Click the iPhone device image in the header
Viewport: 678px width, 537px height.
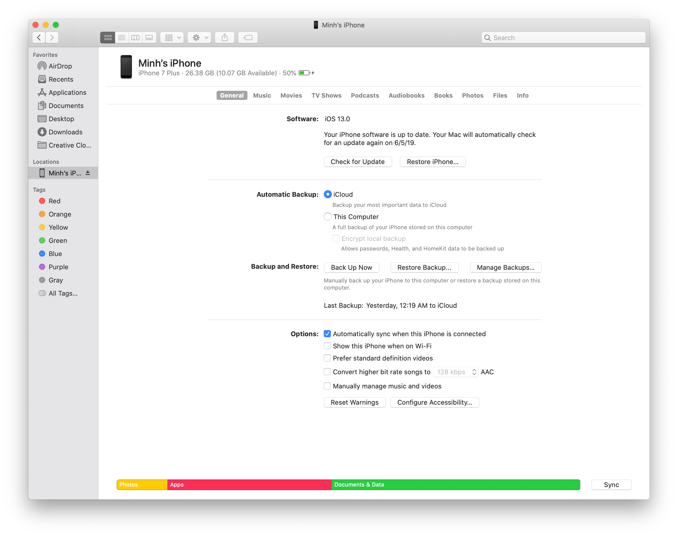126,67
